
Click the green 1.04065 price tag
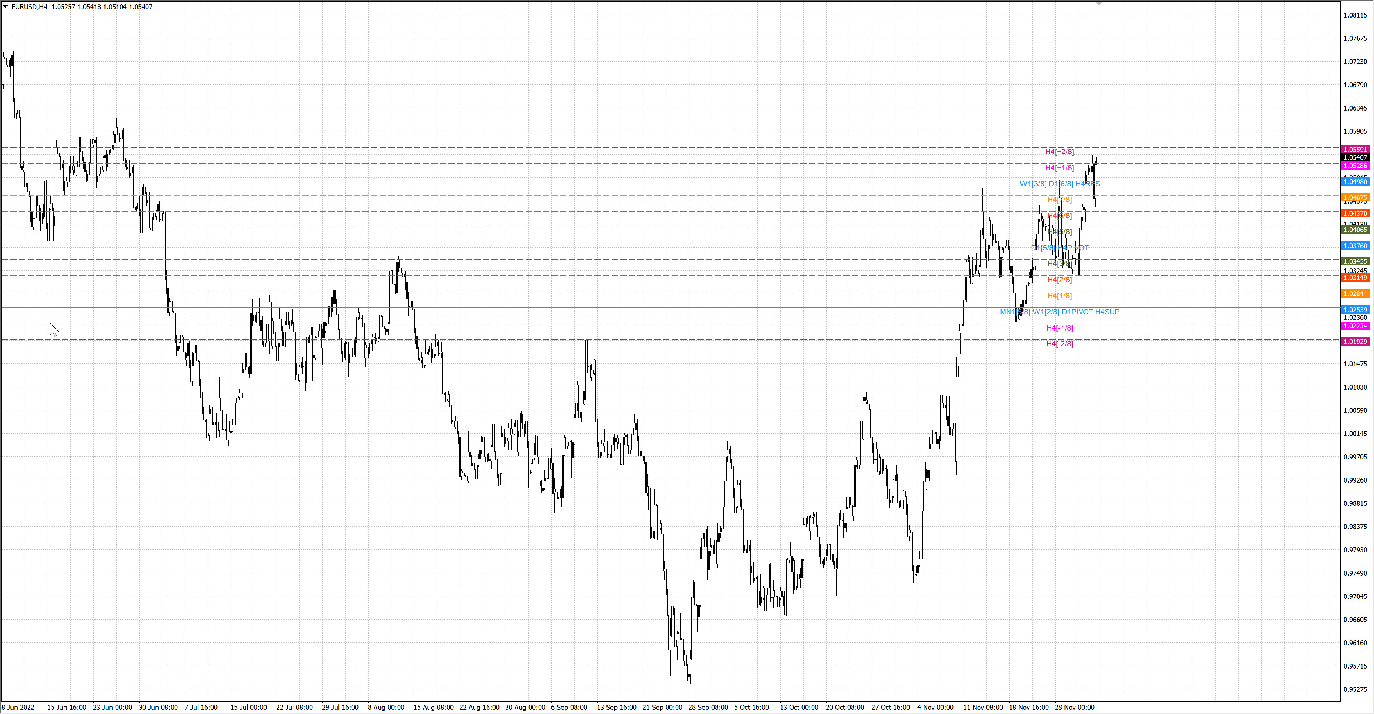[1355, 230]
